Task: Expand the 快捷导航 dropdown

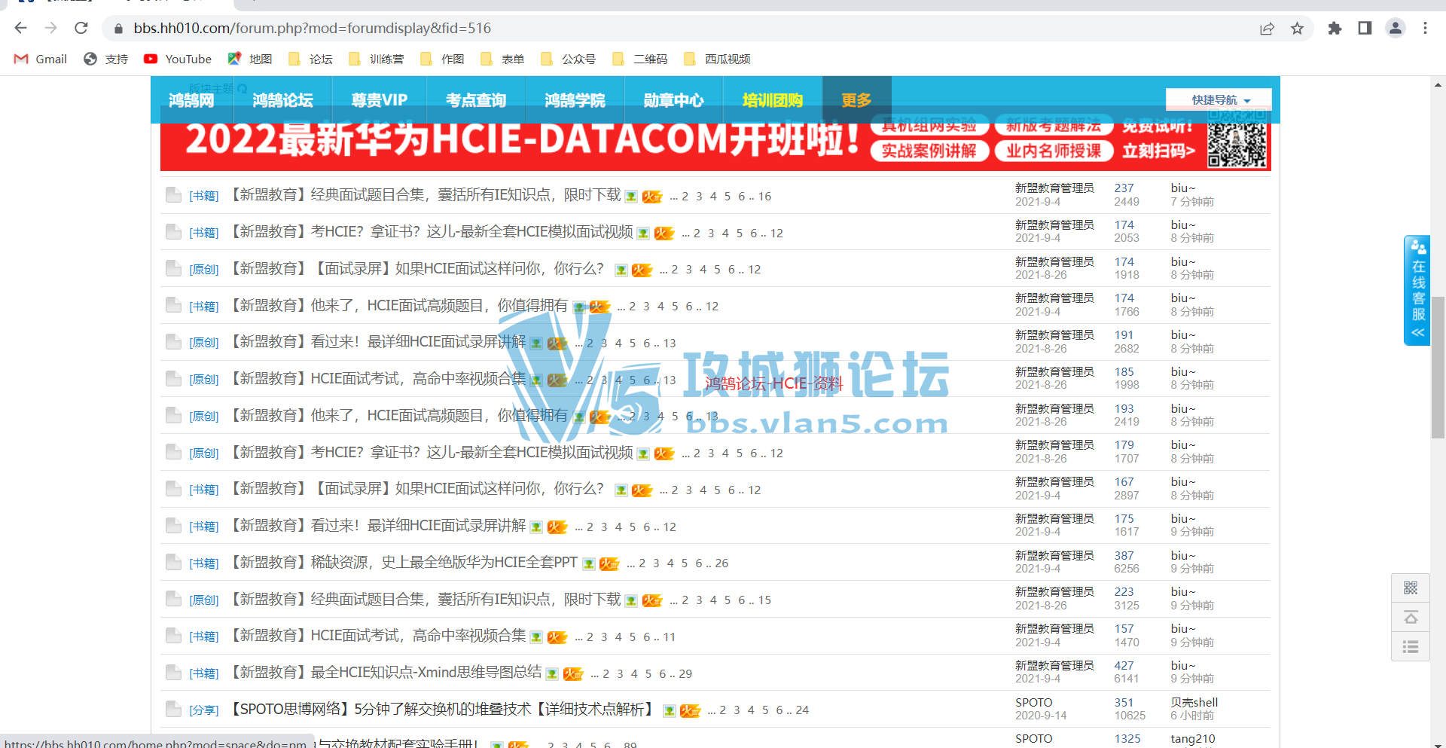Action: click(x=1219, y=99)
